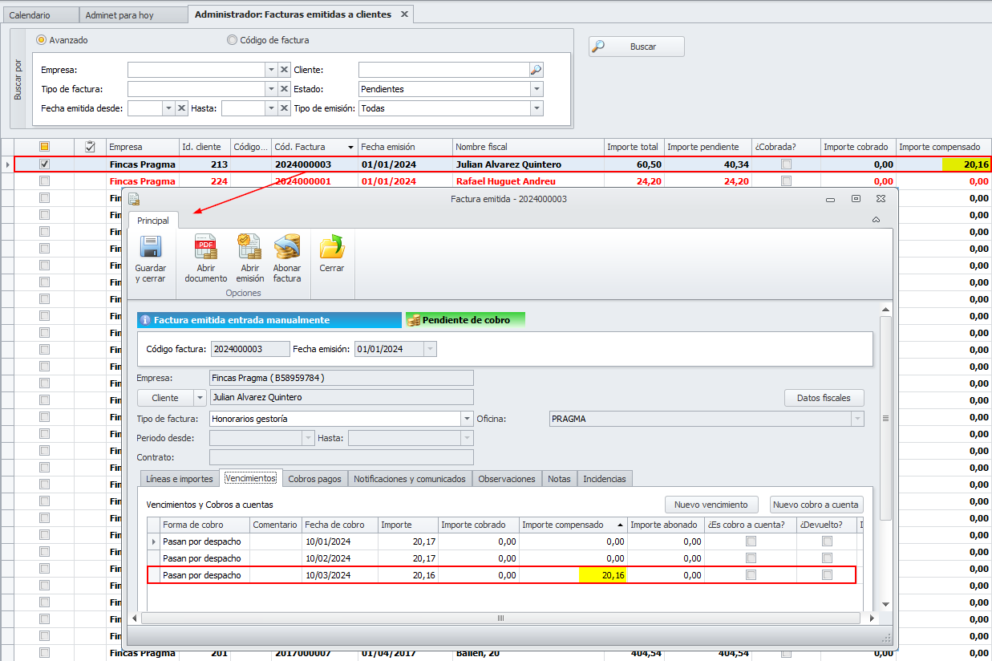Click the Abrir emisión icon
Image resolution: width=992 pixels, height=661 pixels.
249,247
